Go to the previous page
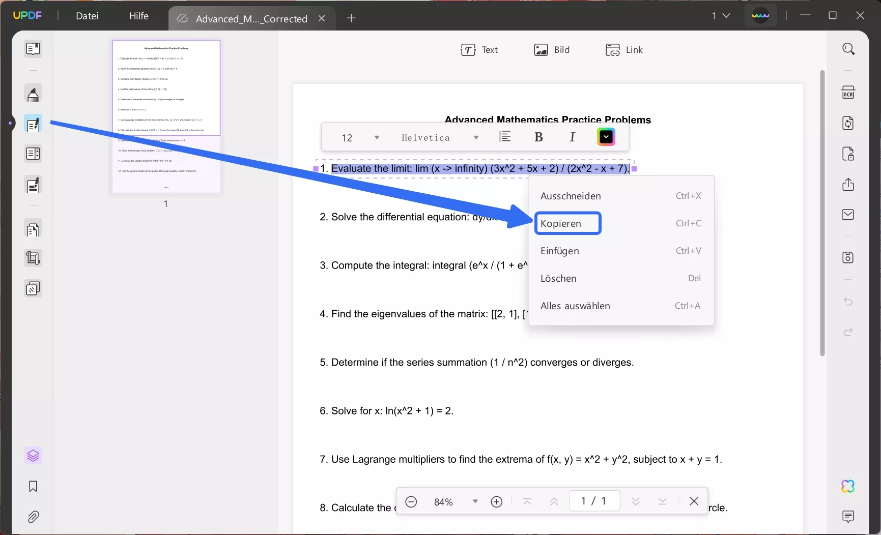This screenshot has width=881, height=535. tap(554, 502)
